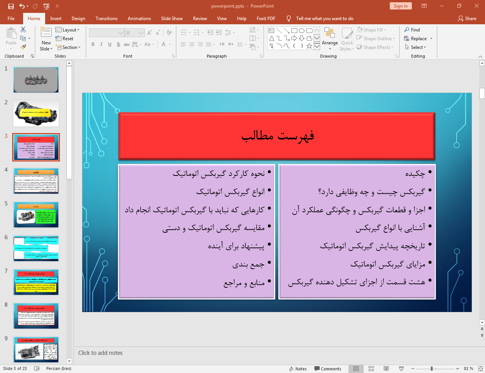Screen dimensions: 485x373
Task: Toggle the Comments pane
Action: click(x=328, y=368)
